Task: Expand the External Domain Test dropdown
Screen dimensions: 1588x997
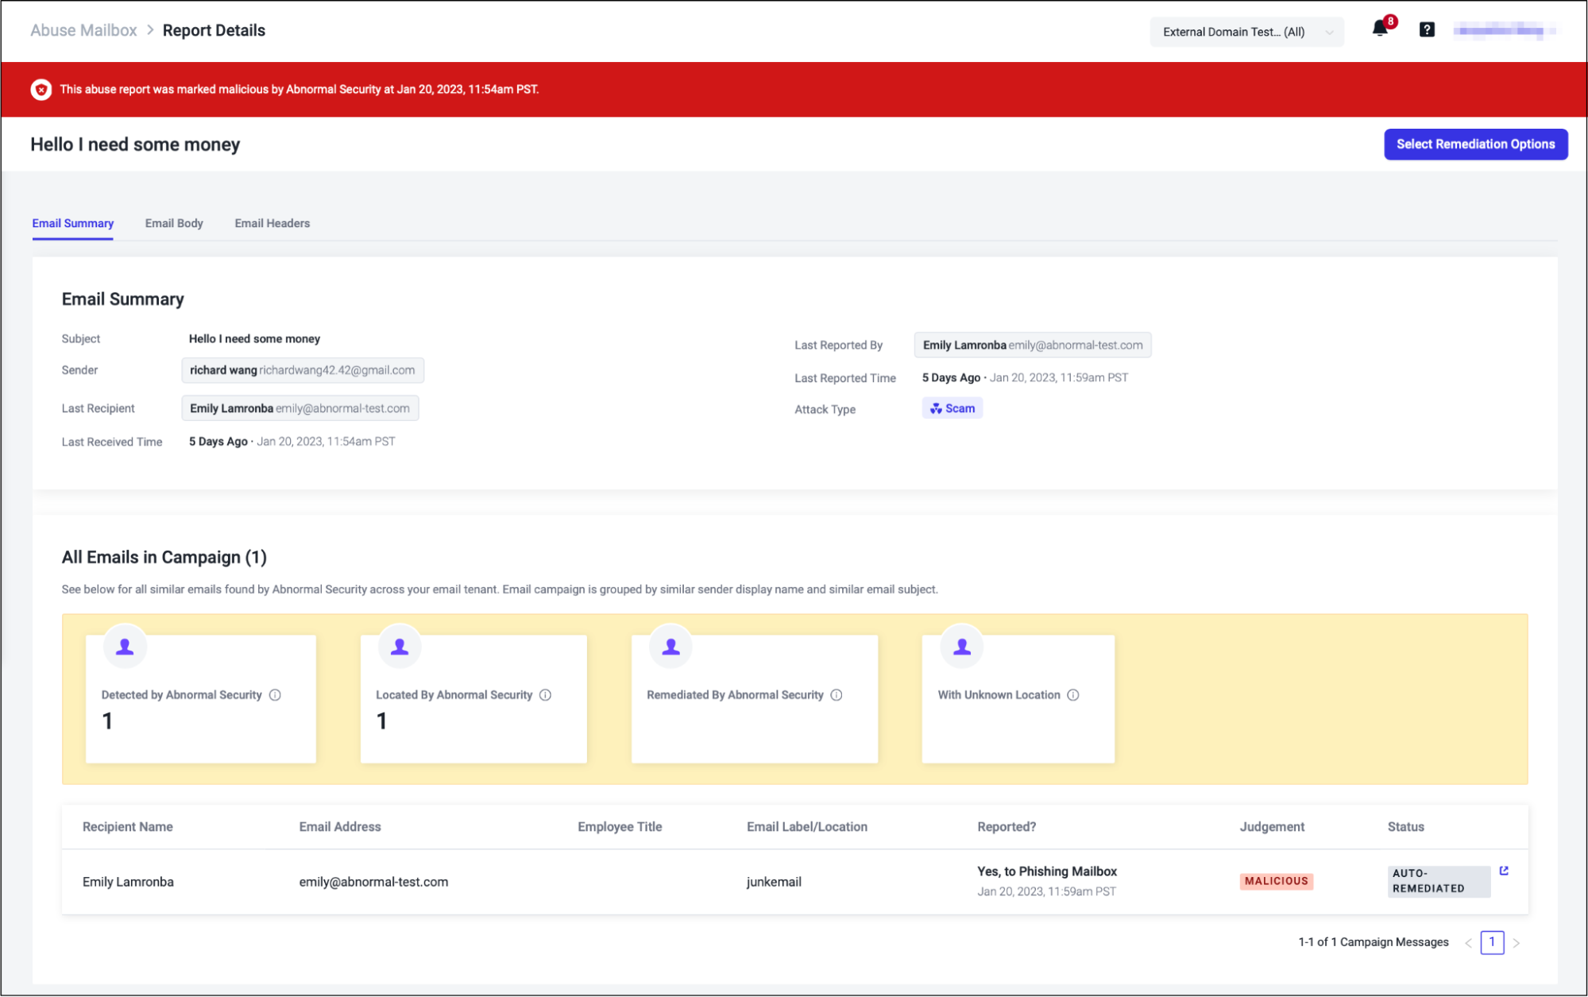Action: [x=1246, y=32]
